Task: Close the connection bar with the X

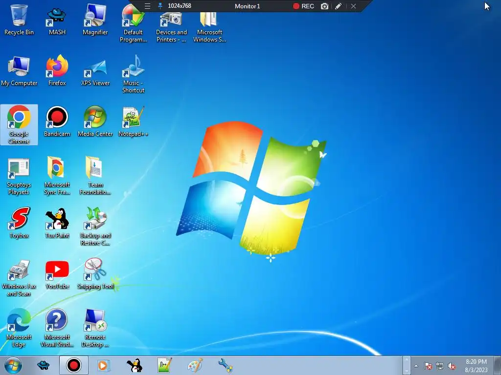Action: (x=353, y=6)
